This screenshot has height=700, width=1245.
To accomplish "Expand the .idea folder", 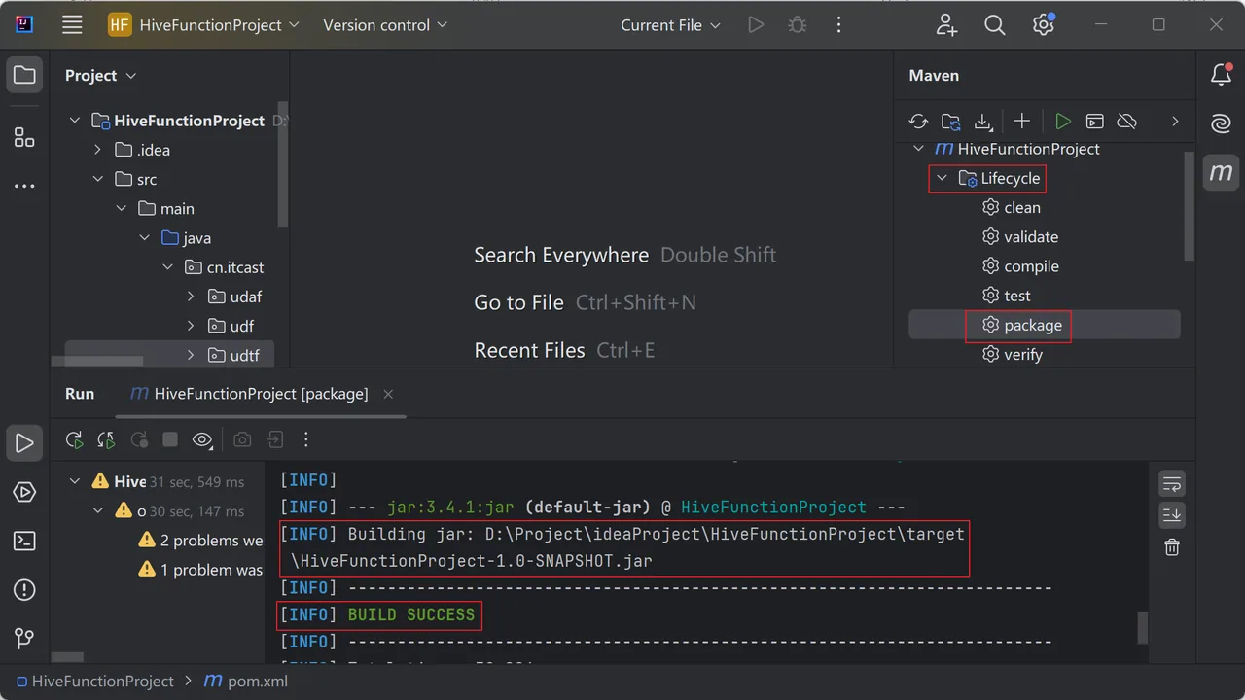I will pos(97,150).
